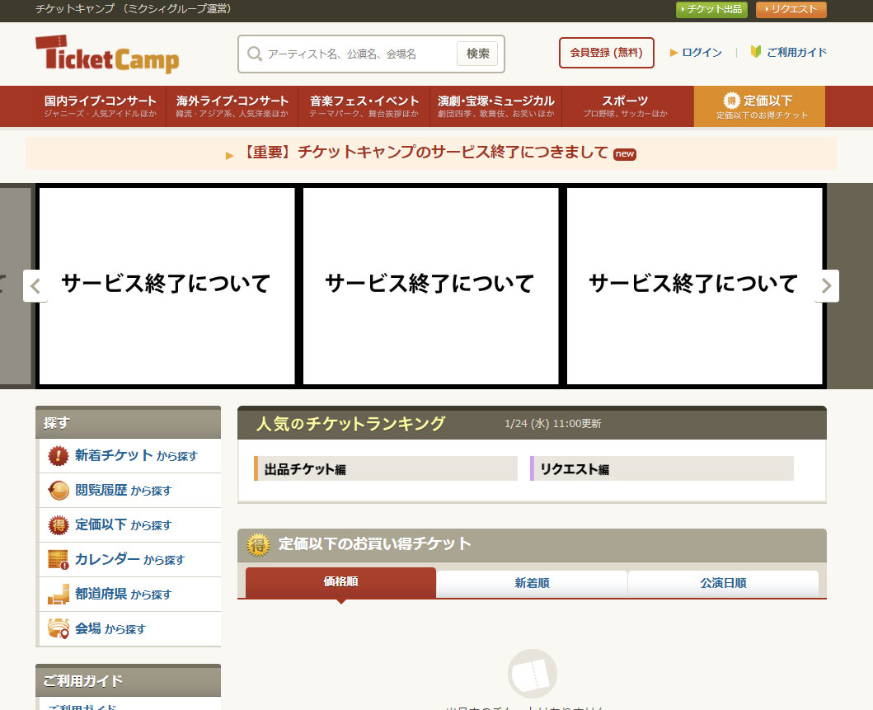Select the 出品チケット編 ranking tab
This screenshot has width=873, height=710.
pyautogui.click(x=386, y=468)
